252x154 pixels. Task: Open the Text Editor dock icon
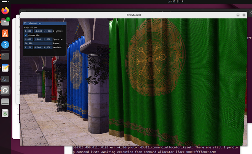click(x=5, y=68)
